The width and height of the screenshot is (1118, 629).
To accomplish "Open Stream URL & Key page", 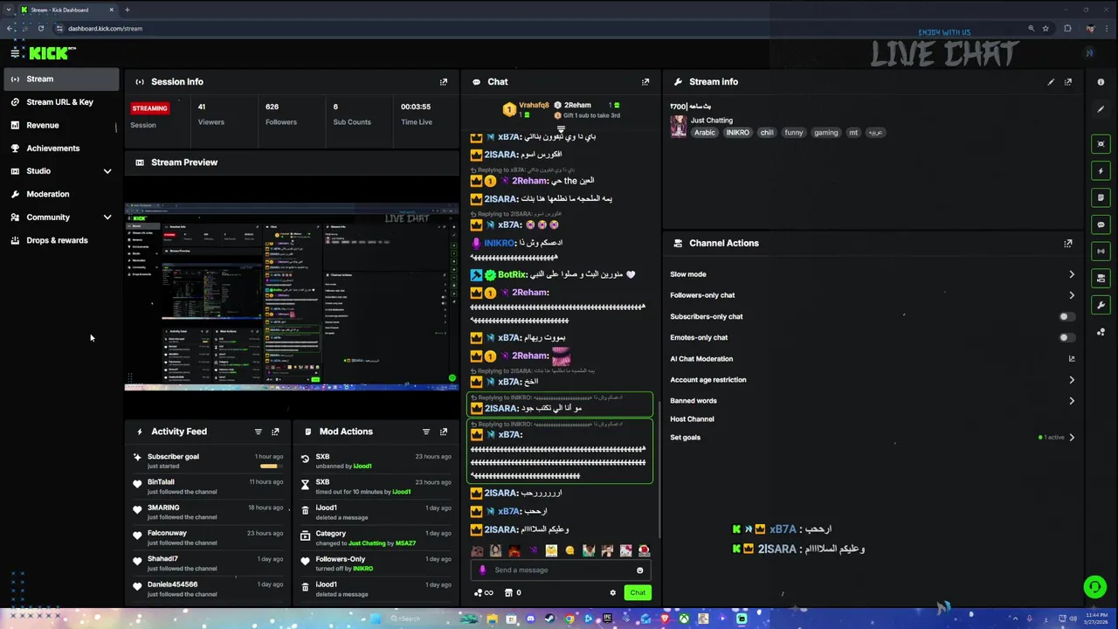I will pyautogui.click(x=59, y=102).
